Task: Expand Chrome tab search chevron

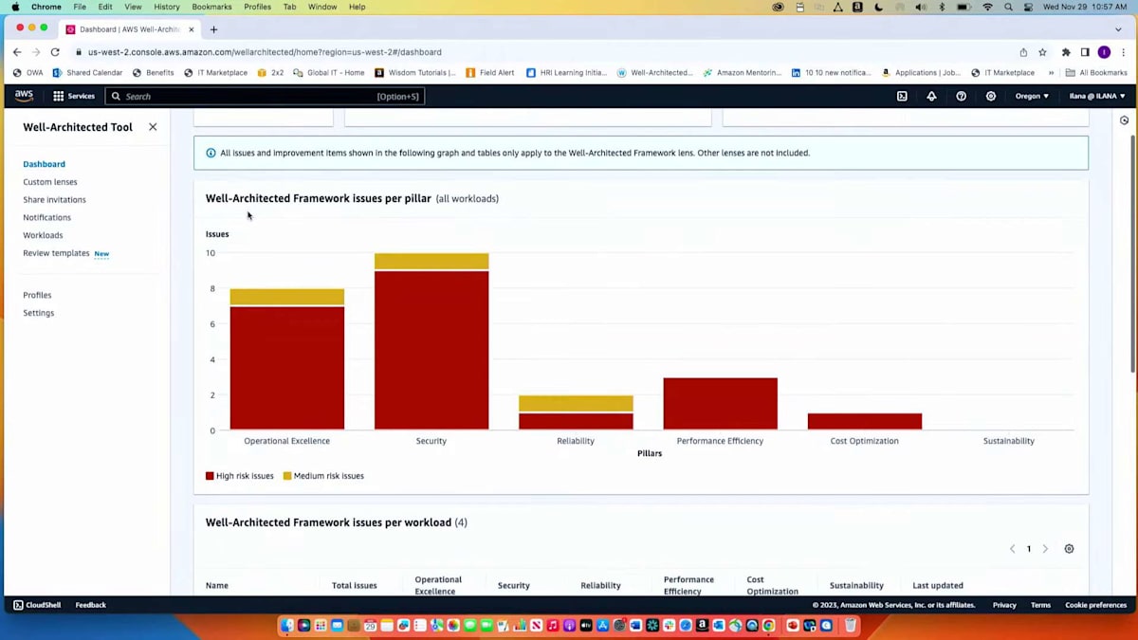Action: coord(1118,29)
